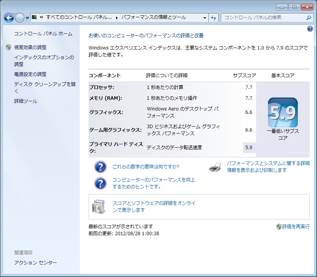Click the blue Back arrow button
317x277 pixels.
[9, 18]
